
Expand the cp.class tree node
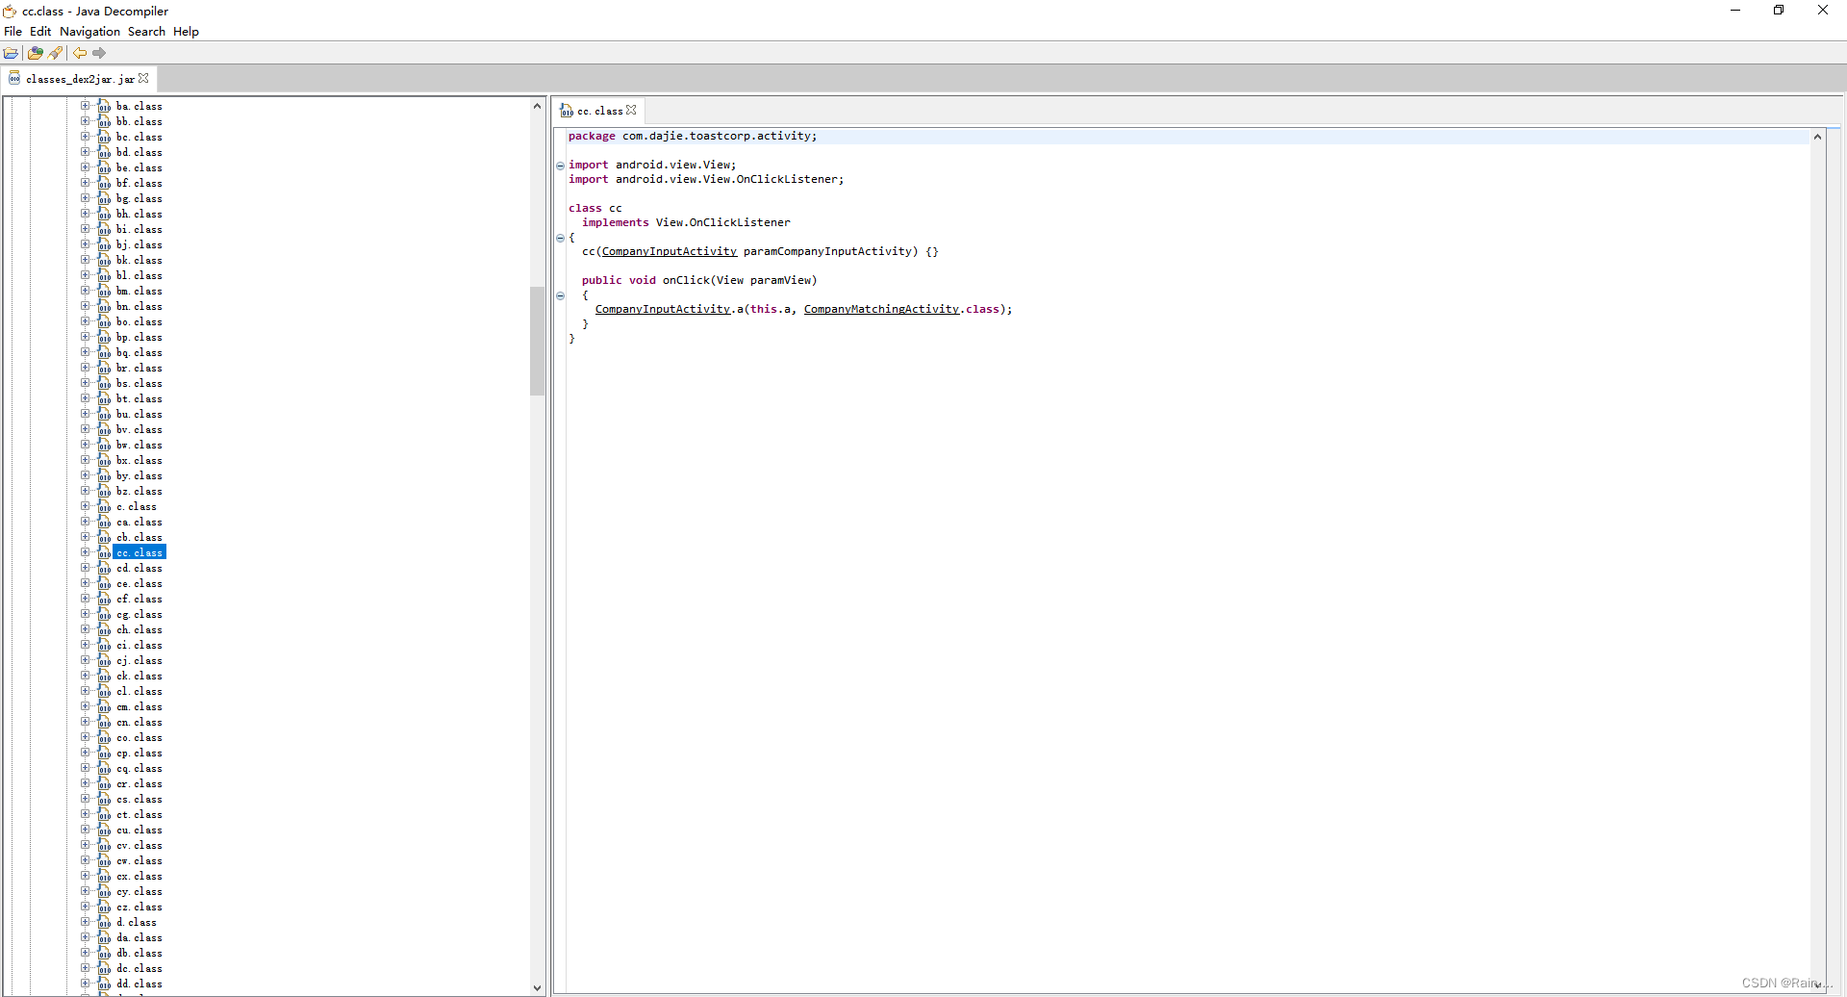click(x=85, y=753)
